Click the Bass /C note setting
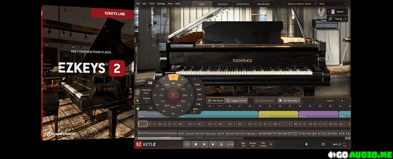The height and width of the screenshot is (159, 393). 195,110
